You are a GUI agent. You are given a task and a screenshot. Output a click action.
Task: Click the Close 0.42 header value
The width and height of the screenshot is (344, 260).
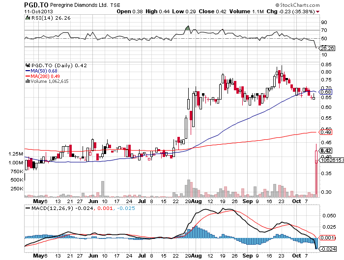(x=212, y=11)
